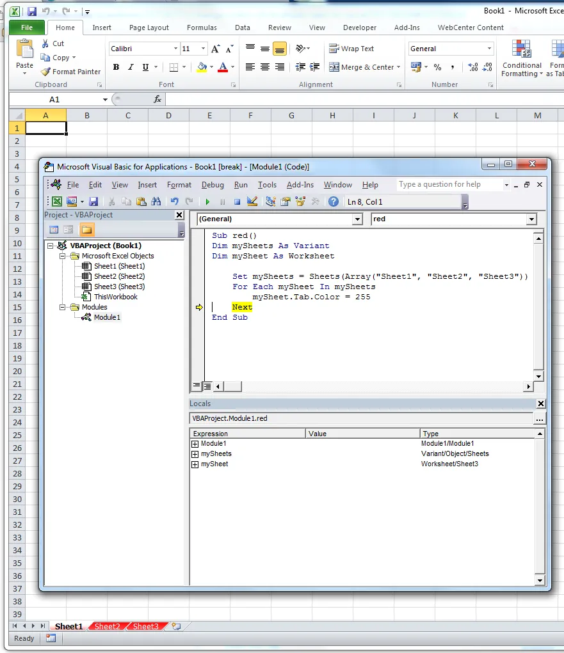Click code pane vertical scrollbar down arrow

pyautogui.click(x=538, y=377)
